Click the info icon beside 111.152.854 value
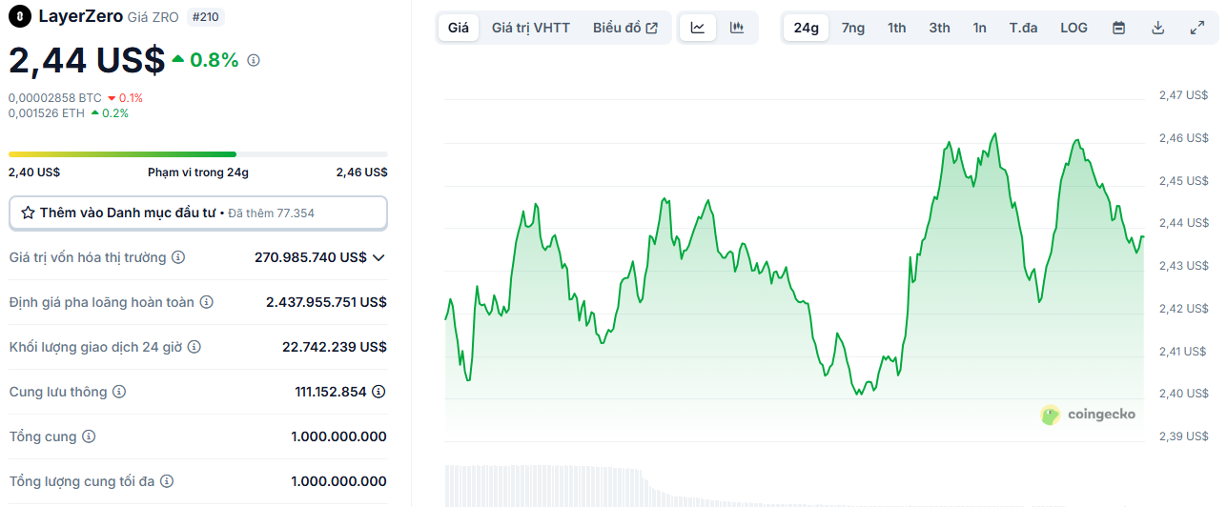 coord(378,392)
